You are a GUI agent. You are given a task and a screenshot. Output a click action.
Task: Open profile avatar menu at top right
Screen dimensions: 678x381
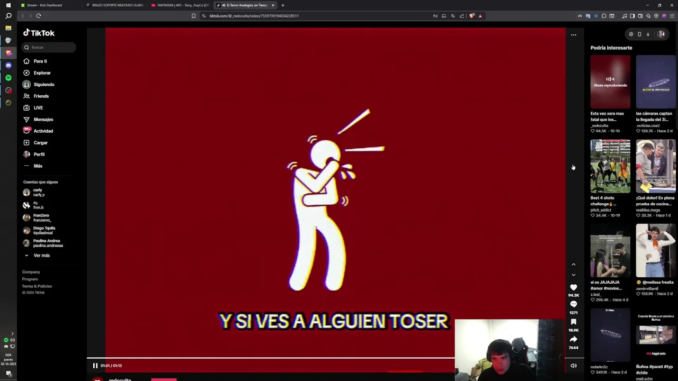(x=661, y=34)
